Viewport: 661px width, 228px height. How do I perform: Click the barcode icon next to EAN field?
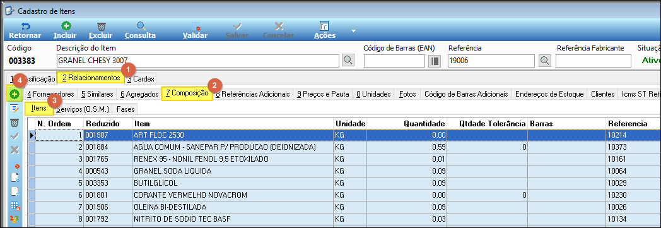[434, 61]
